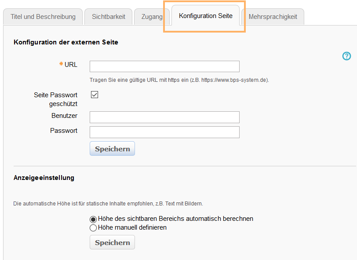Click into the URL input field
Image resolution: width=357 pixels, height=260 pixels.
164,66
